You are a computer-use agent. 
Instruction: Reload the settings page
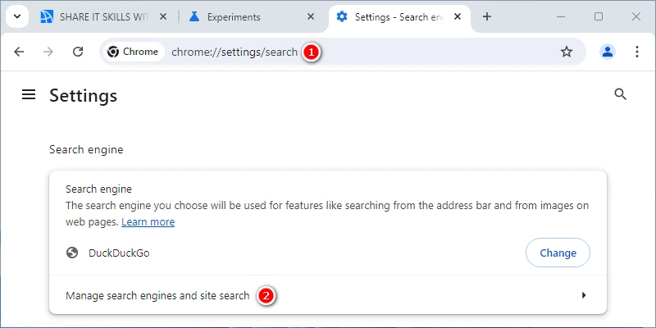78,52
